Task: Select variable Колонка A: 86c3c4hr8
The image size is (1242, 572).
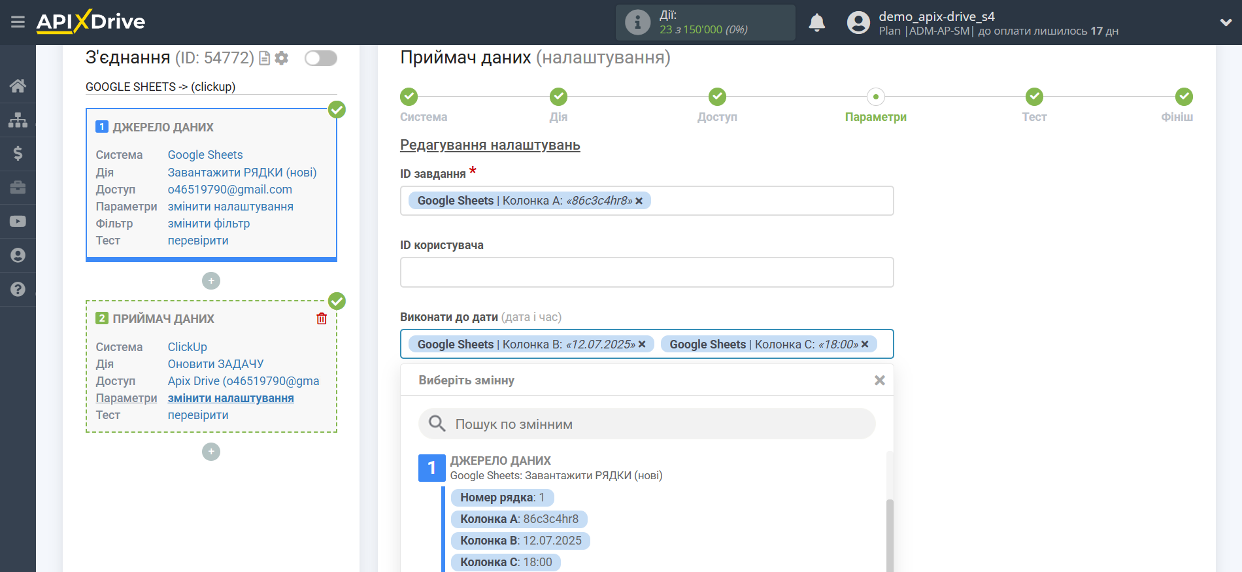Action: (519, 519)
